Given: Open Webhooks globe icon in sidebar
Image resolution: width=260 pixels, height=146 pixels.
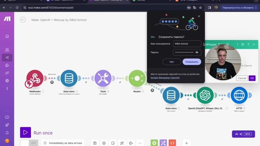Looking at the screenshot, I should (x=7, y=81).
